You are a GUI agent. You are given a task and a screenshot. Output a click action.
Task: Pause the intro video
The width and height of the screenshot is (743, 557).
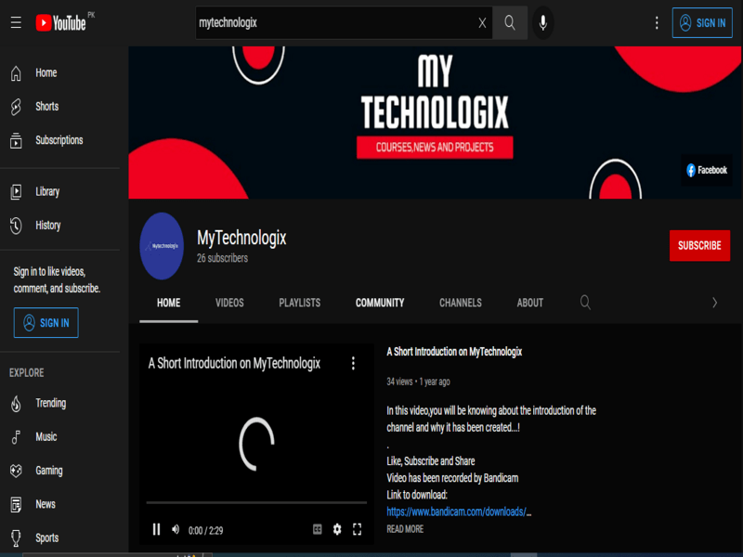tap(156, 530)
